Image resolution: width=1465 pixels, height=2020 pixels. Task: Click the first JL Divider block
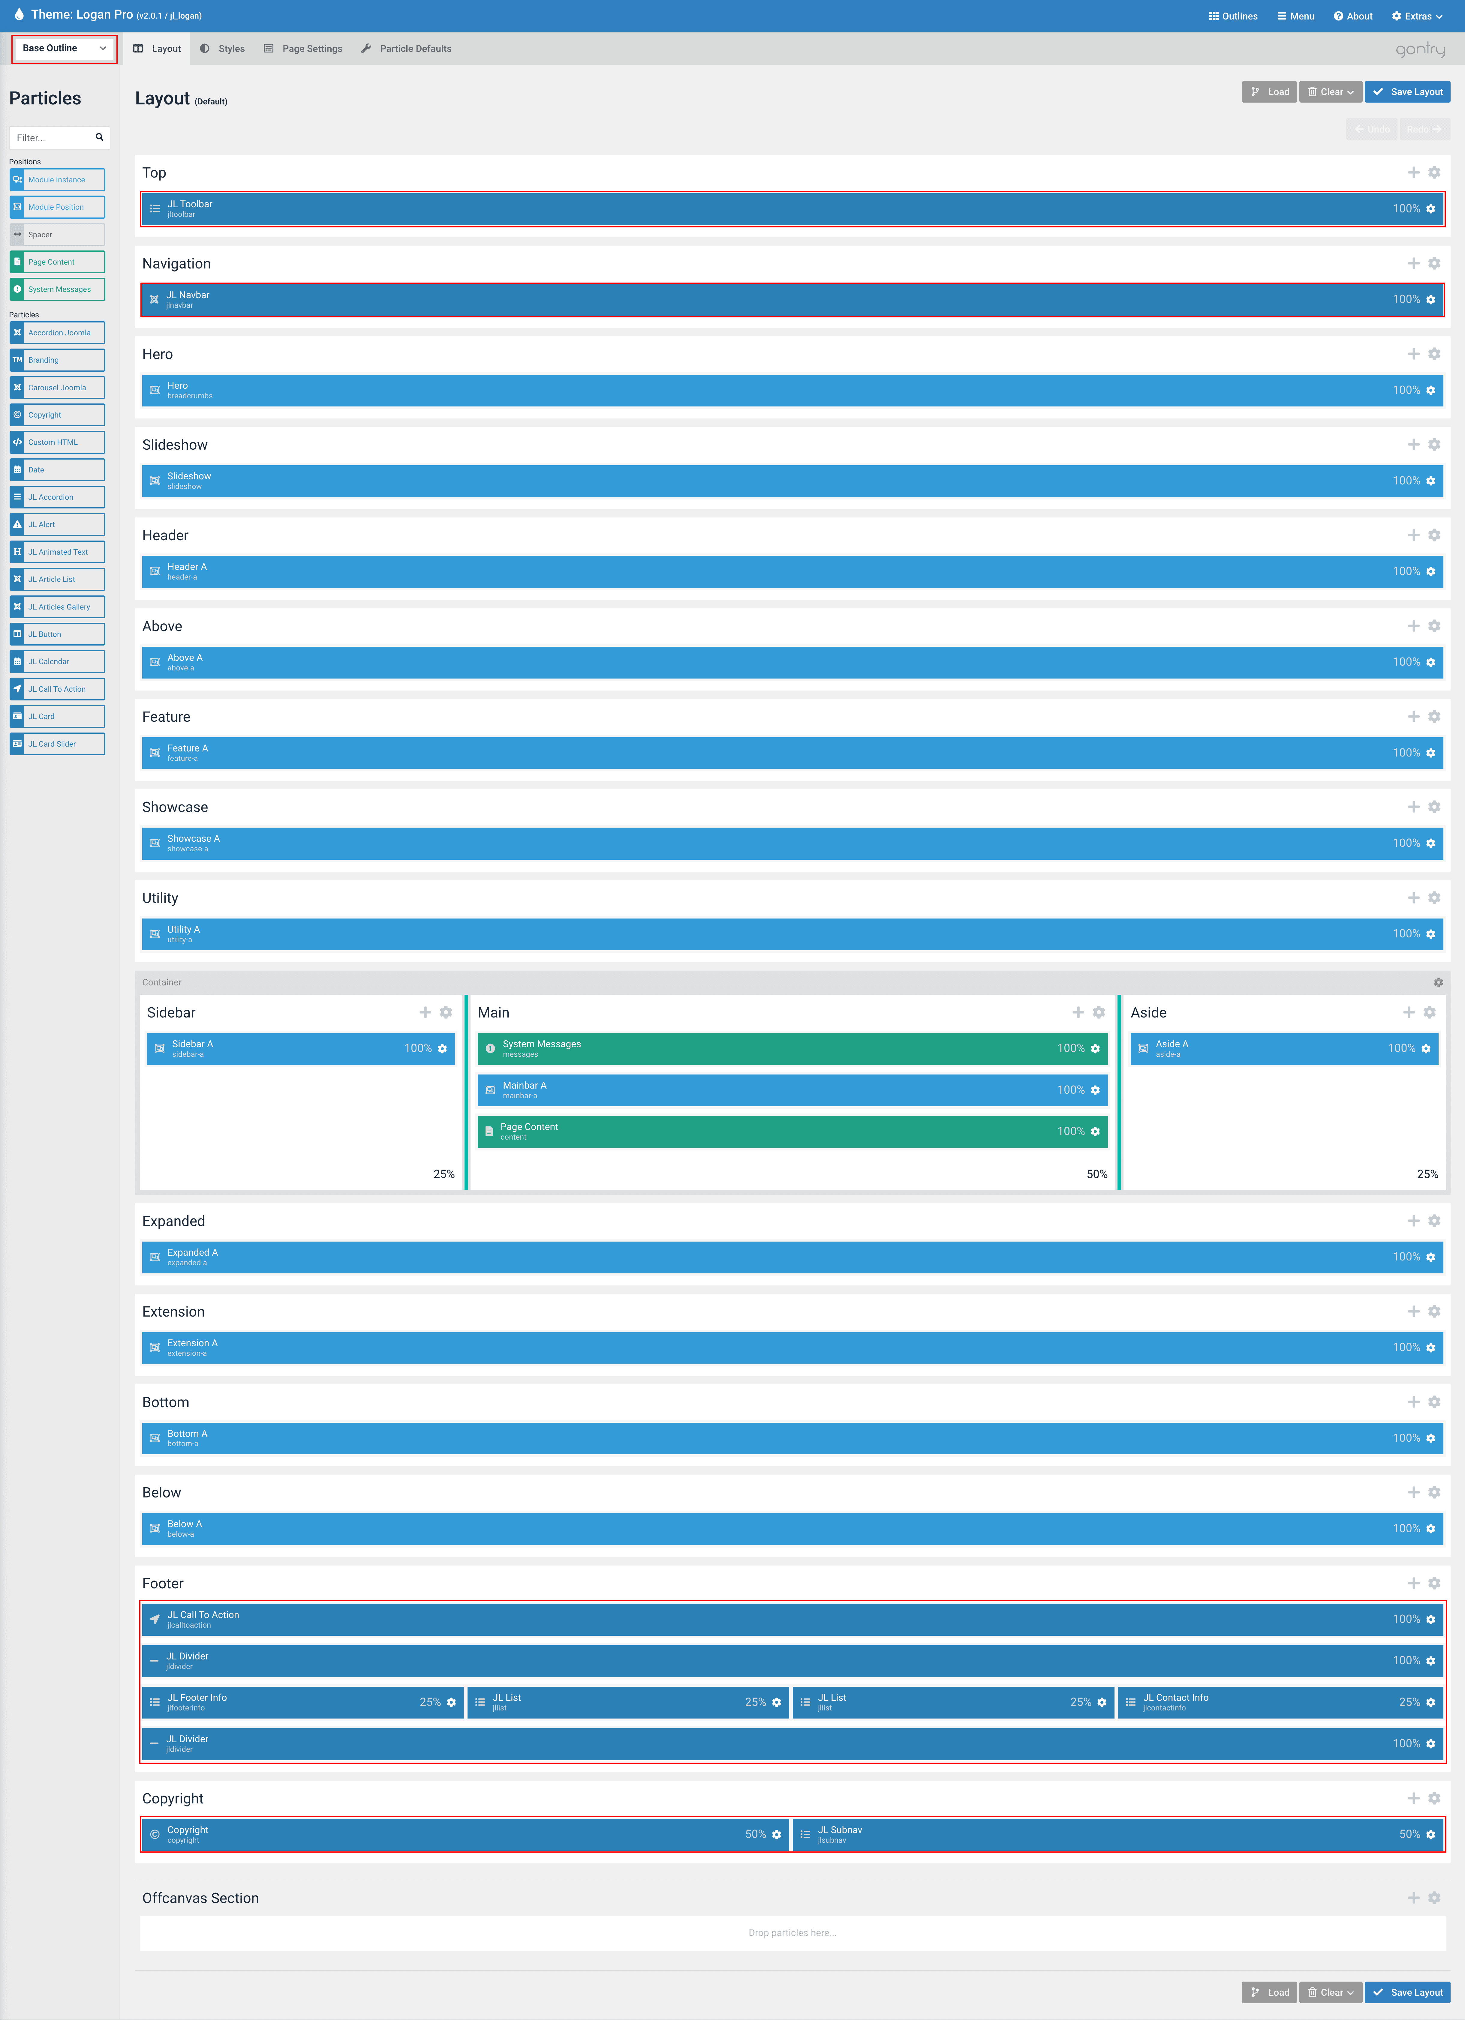click(792, 1661)
